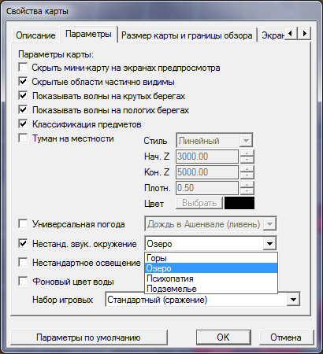This screenshot has width=323, height=354.
Task: Enable Универсальная погода checkbox
Action: click(x=23, y=224)
